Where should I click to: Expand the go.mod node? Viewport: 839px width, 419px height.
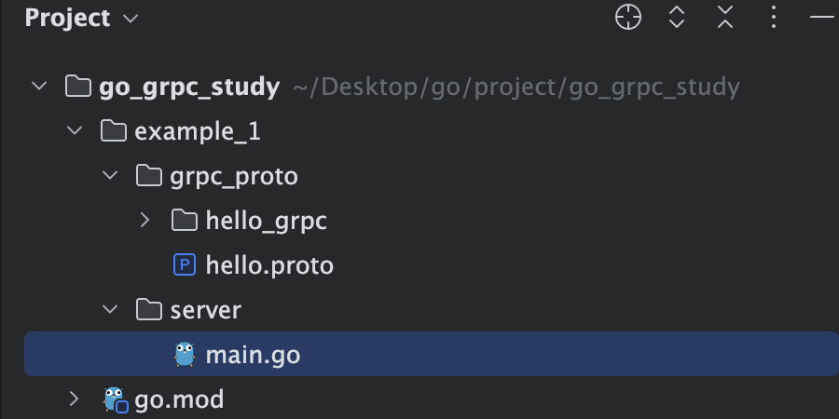[74, 399]
